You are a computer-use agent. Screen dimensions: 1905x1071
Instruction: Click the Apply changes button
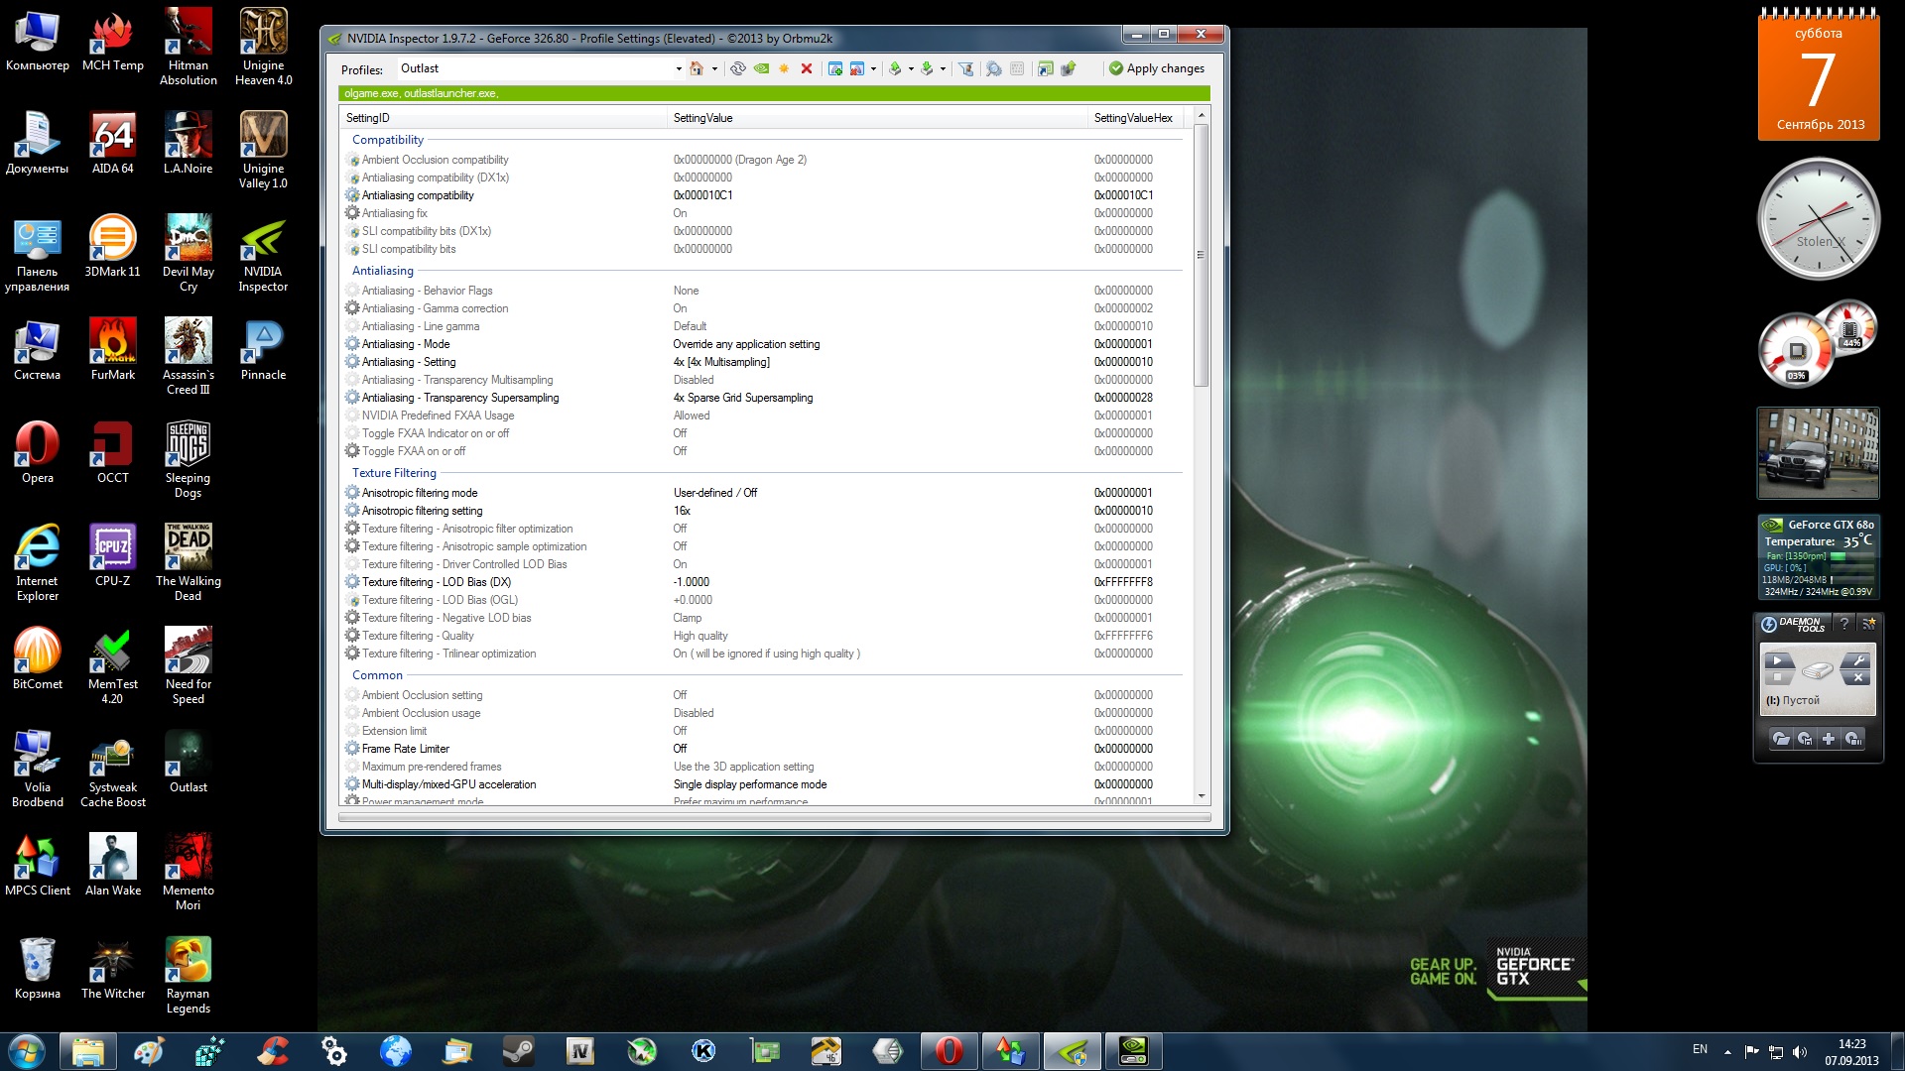point(1157,68)
